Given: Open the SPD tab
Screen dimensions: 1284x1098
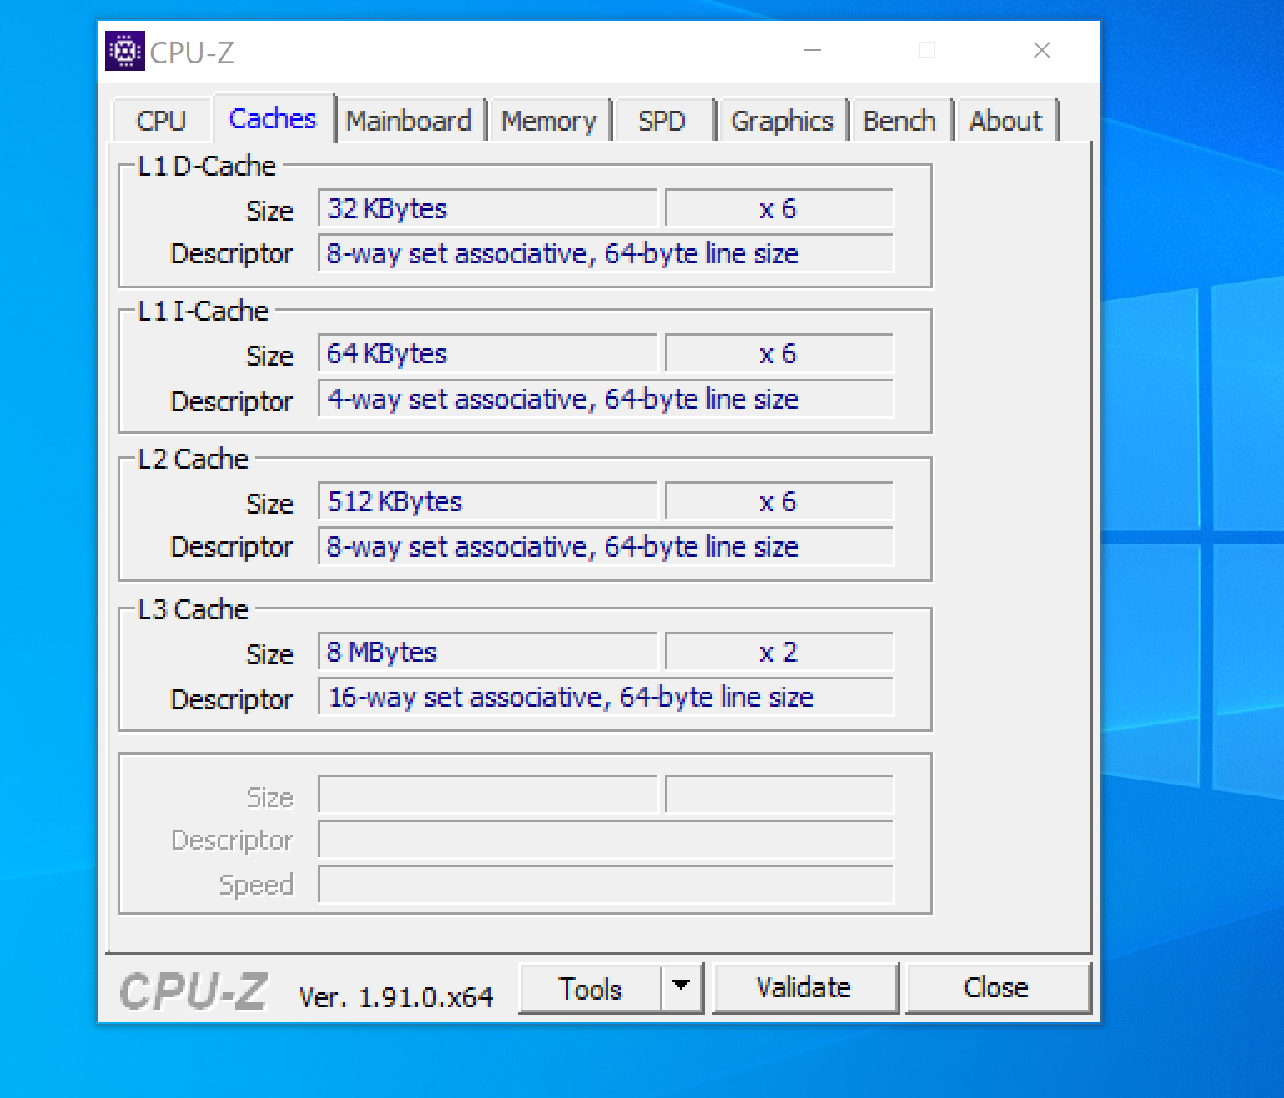Looking at the screenshot, I should click(662, 121).
